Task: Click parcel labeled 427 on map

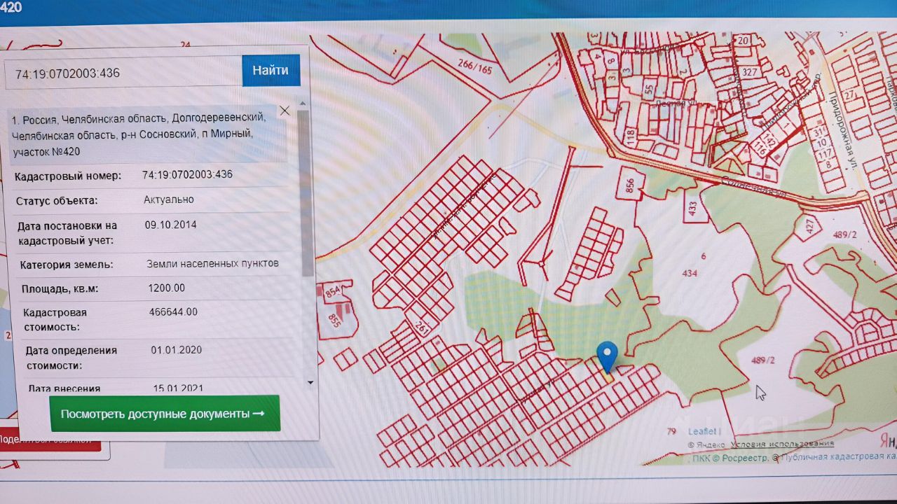Action: click(810, 226)
